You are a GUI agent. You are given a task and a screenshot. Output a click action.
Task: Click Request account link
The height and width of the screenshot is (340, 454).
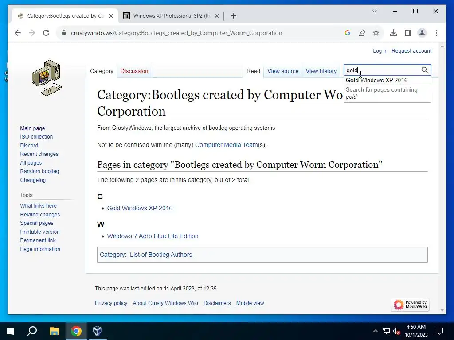click(x=411, y=51)
